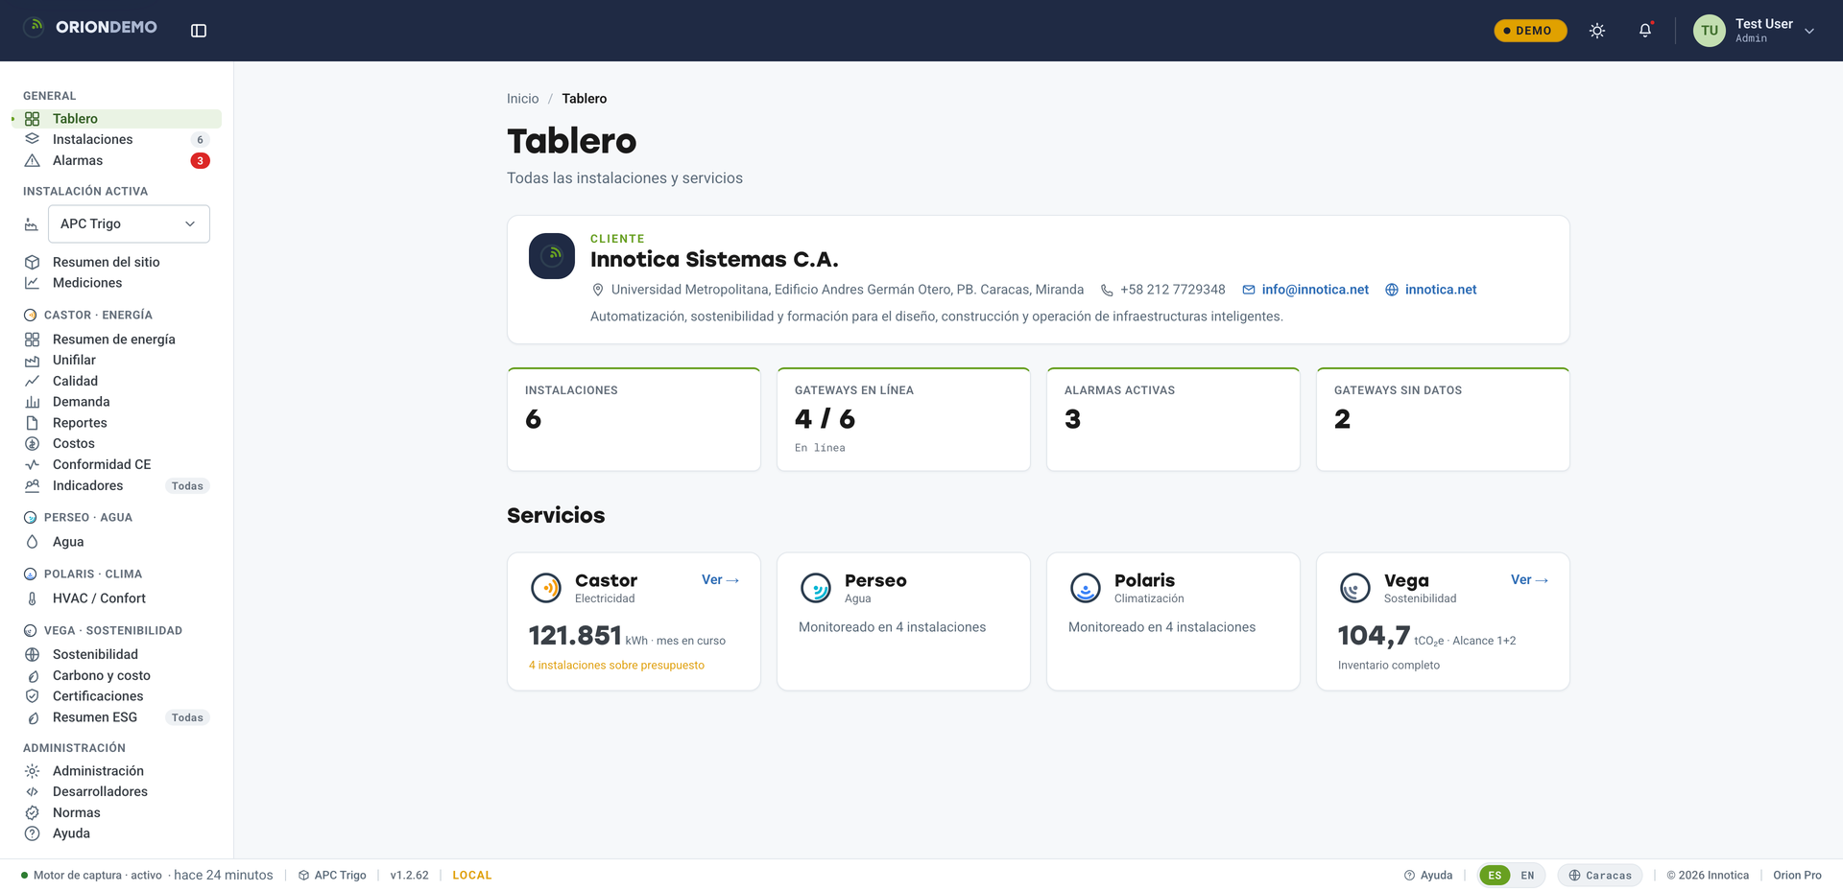1843x891 pixels.
Task: Click the DEMO badge
Action: click(1530, 31)
